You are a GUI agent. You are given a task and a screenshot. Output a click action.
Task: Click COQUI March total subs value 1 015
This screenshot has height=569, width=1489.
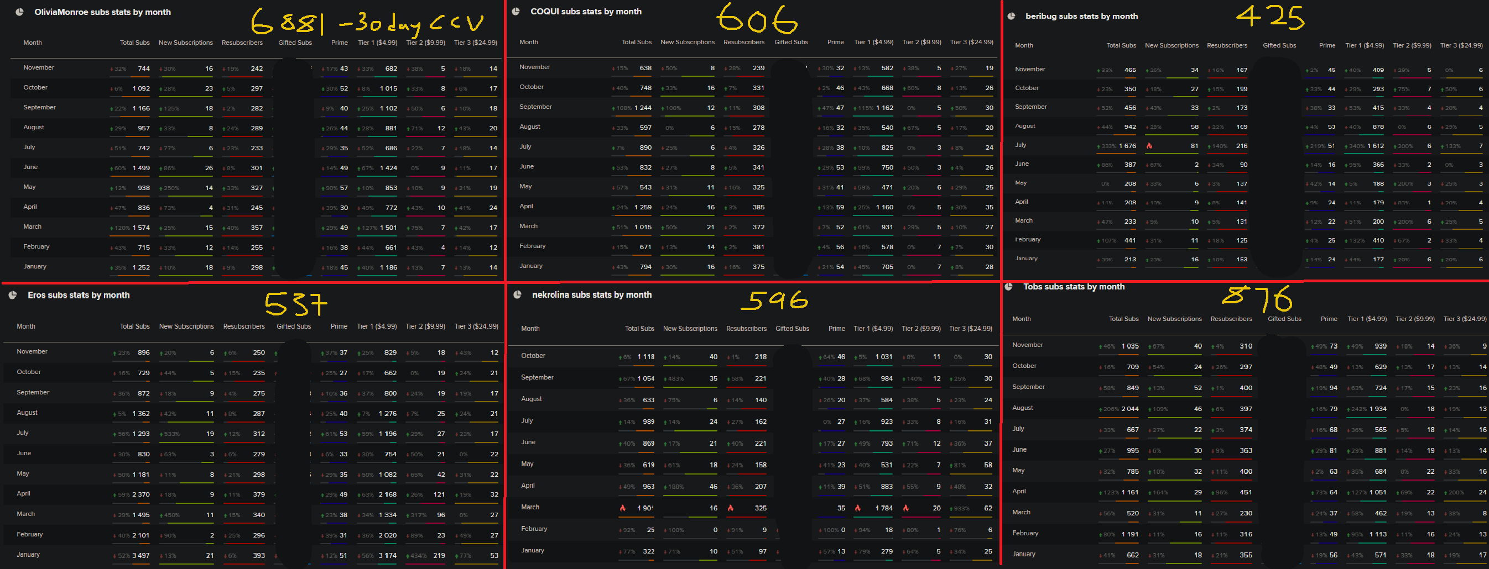pos(643,228)
